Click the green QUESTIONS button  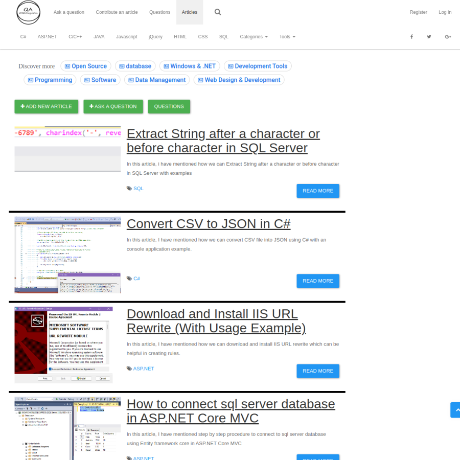click(x=169, y=106)
